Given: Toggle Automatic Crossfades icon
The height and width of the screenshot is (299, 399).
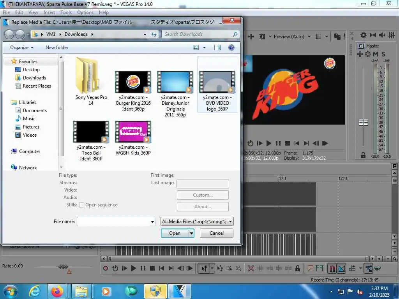Looking at the screenshot, I should pyautogui.click(x=341, y=268).
